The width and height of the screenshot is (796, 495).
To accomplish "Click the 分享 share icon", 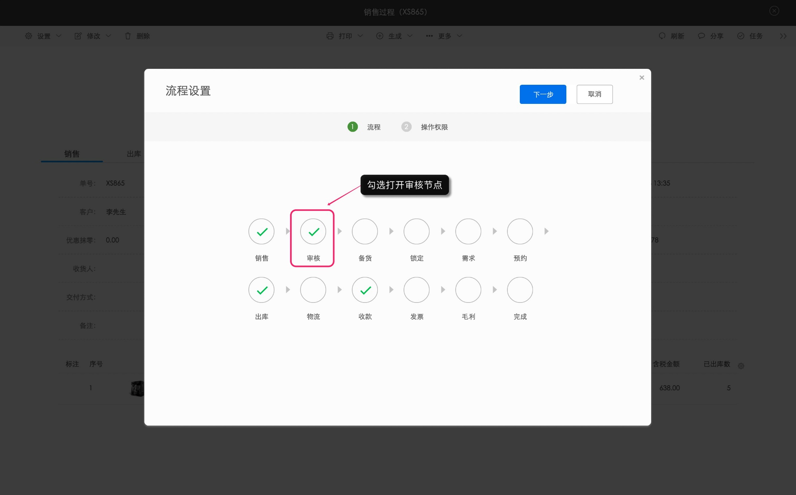I will click(701, 36).
